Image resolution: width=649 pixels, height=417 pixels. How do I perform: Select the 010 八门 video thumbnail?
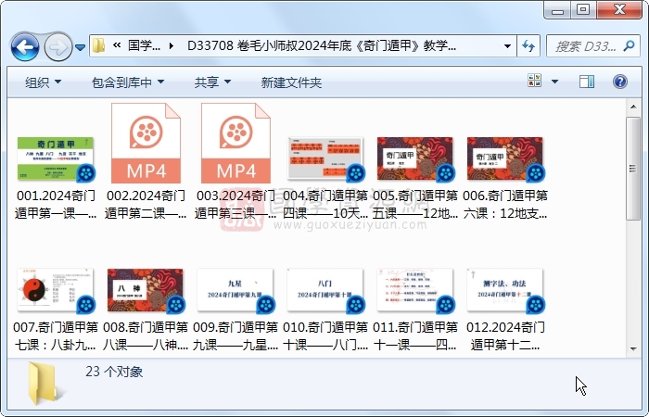pos(325,290)
